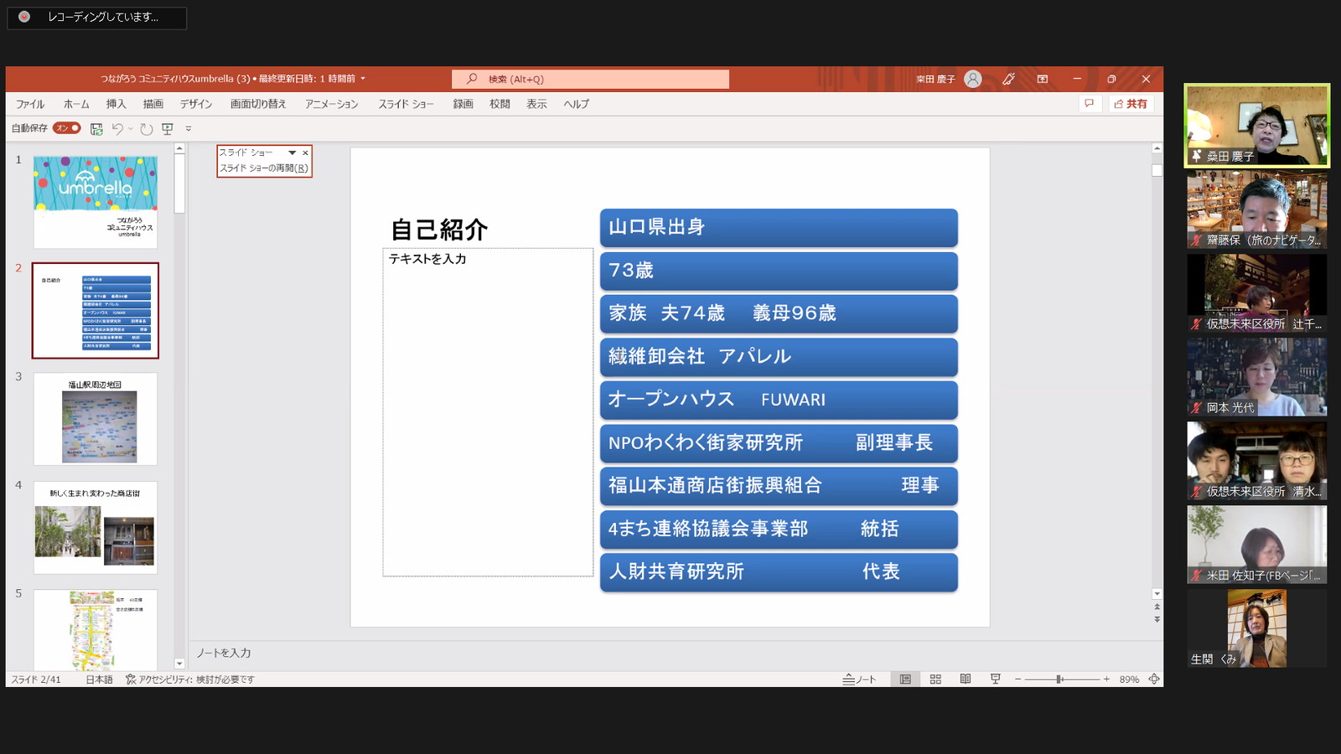Open file name dropdown in title bar
Screen dimensions: 1341x754
[x=363, y=79]
